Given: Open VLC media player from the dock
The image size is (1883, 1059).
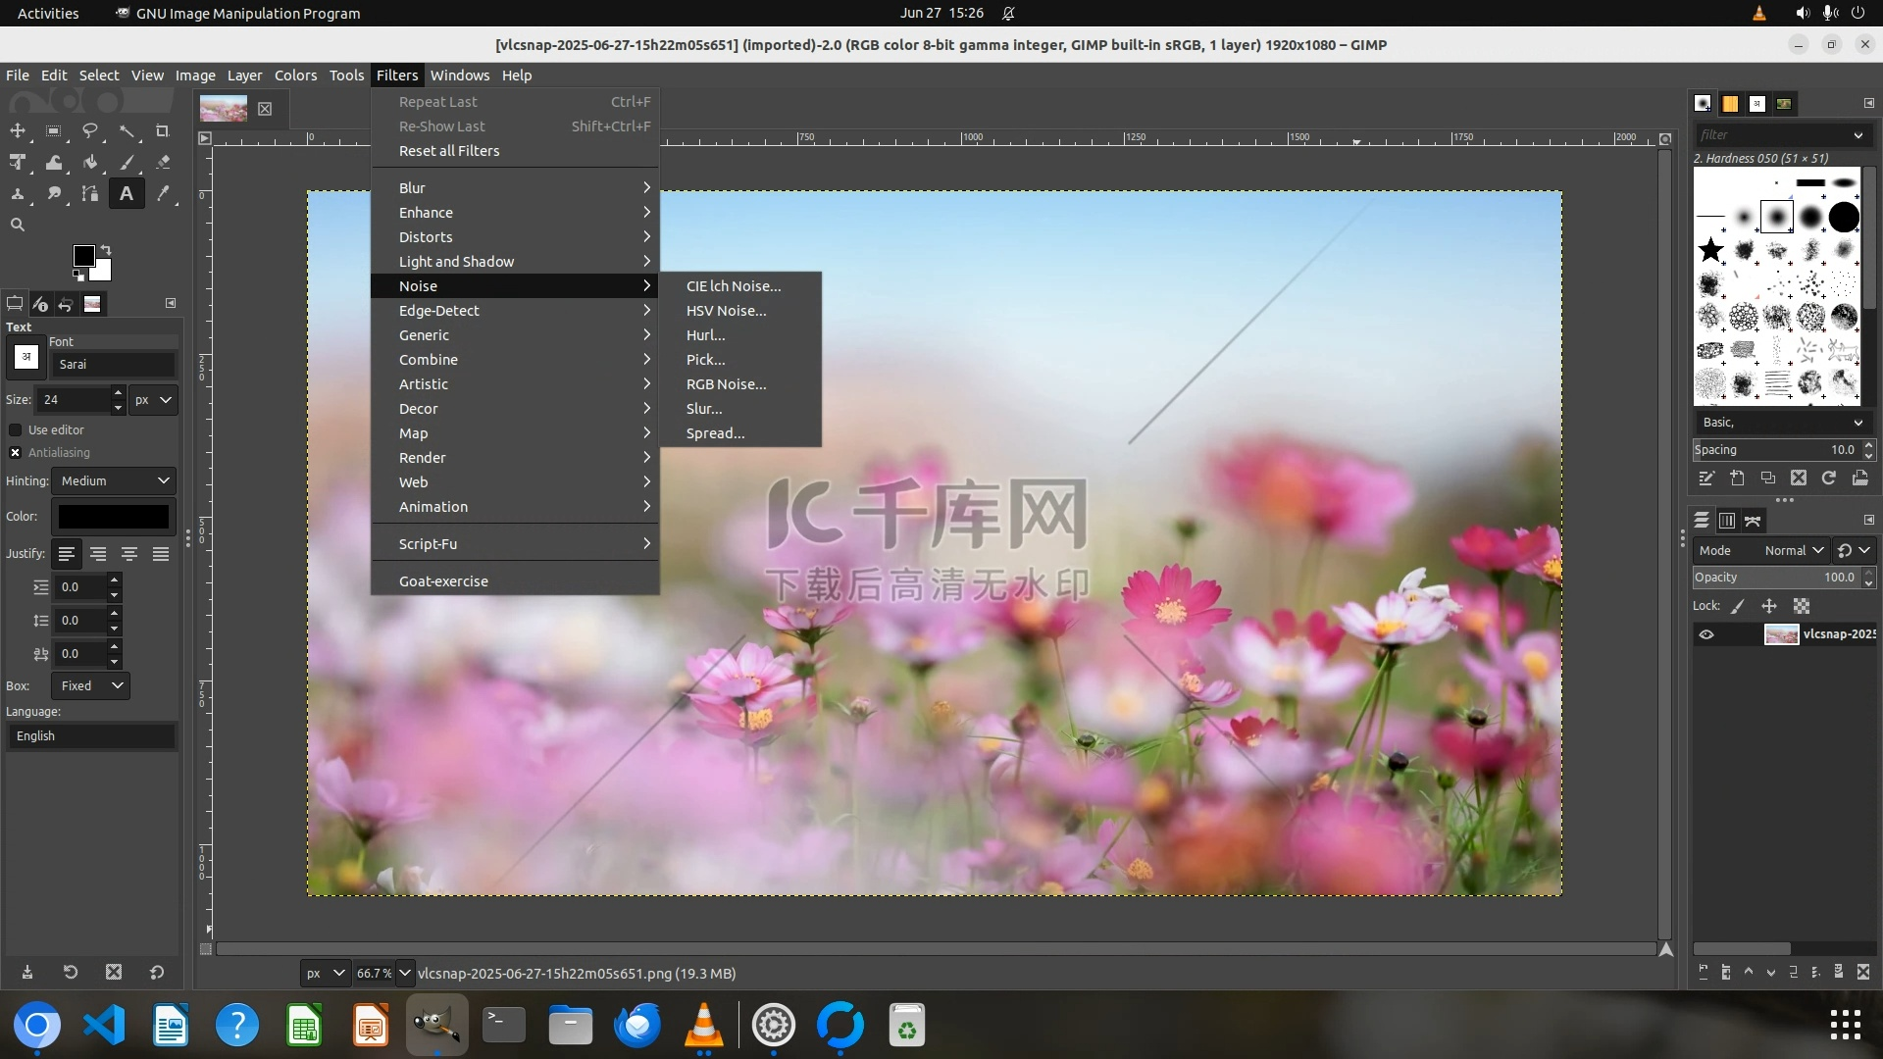Looking at the screenshot, I should tap(703, 1025).
